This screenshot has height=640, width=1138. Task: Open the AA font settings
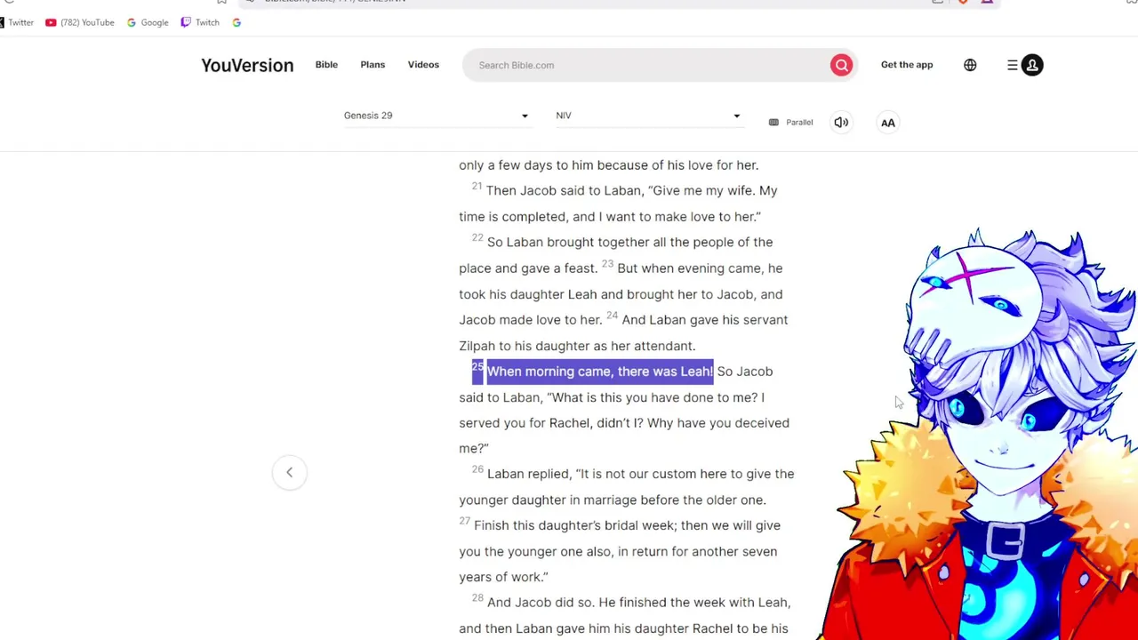887,123
